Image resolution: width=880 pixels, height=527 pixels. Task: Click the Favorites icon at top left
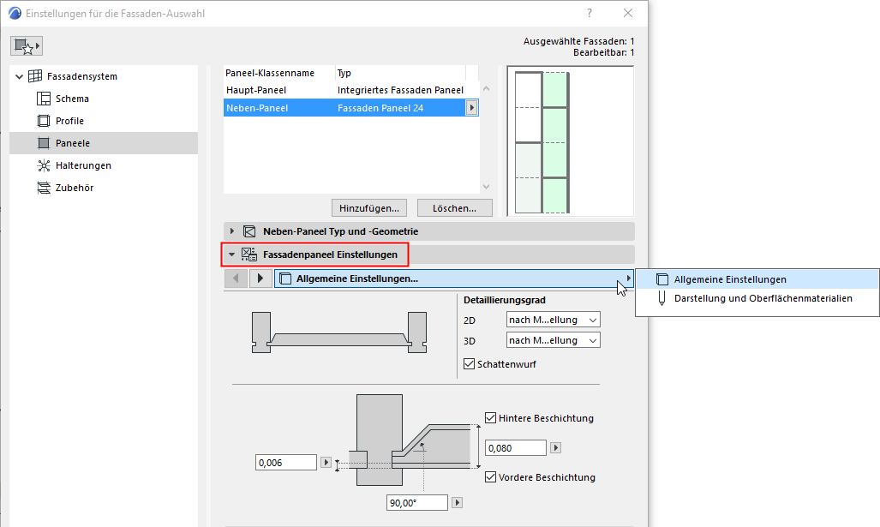coord(27,44)
